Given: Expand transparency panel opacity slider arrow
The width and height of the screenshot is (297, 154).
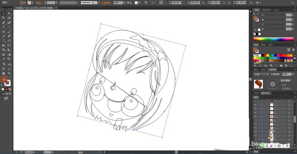Looking at the screenshot, I should pyautogui.click(x=293, y=74).
